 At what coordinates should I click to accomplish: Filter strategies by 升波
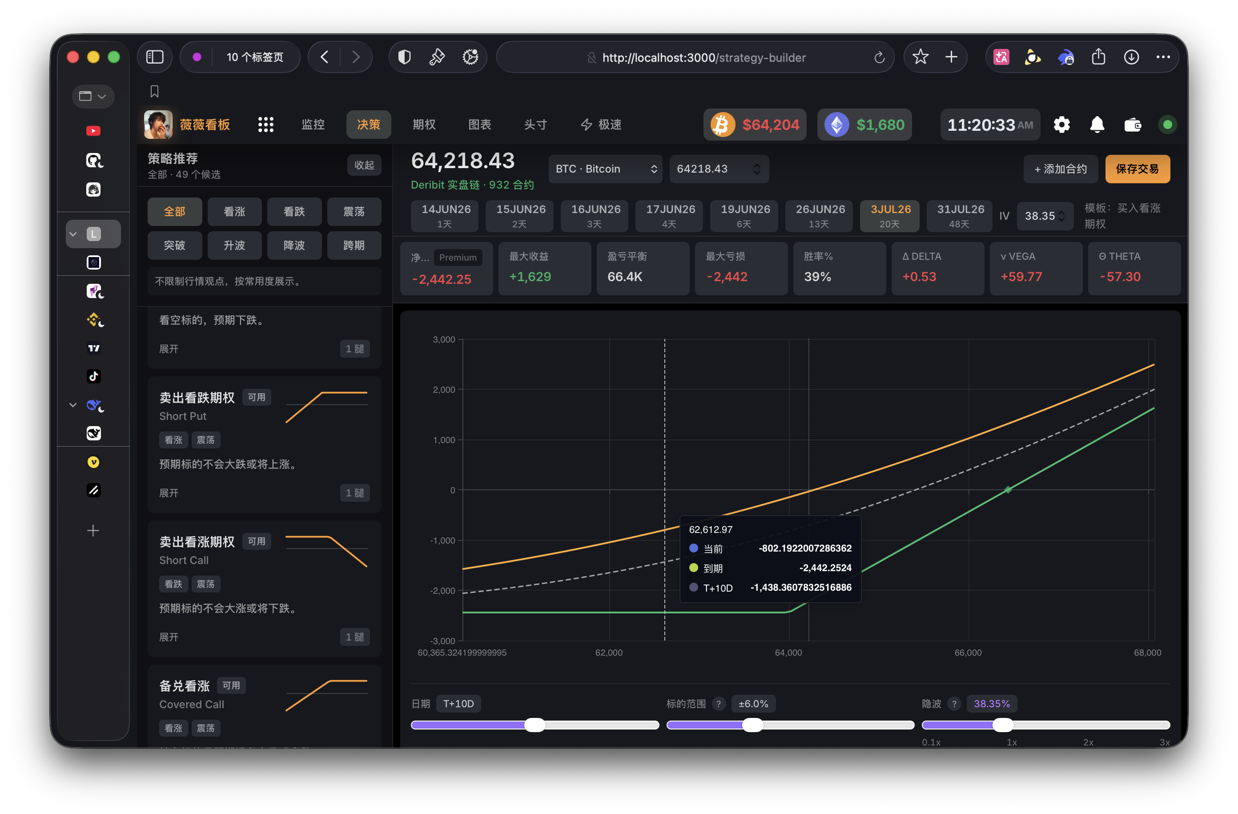click(x=235, y=245)
